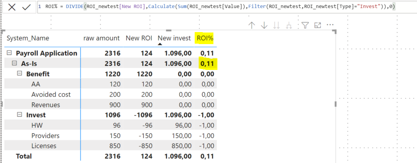Open more options ellipsis on the visual

[330, 25]
